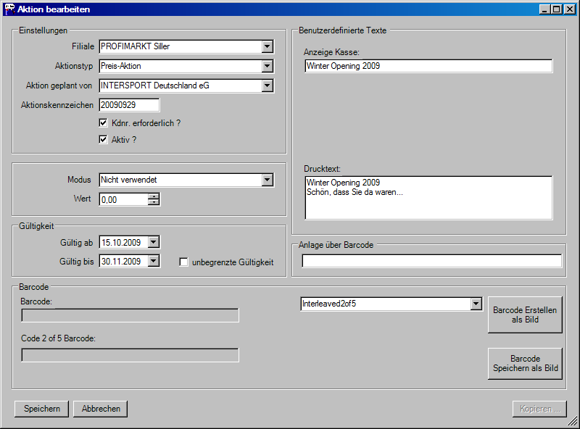This screenshot has height=429, width=580.
Task: Click the Anlage über Barcode input field
Action: [431, 262]
